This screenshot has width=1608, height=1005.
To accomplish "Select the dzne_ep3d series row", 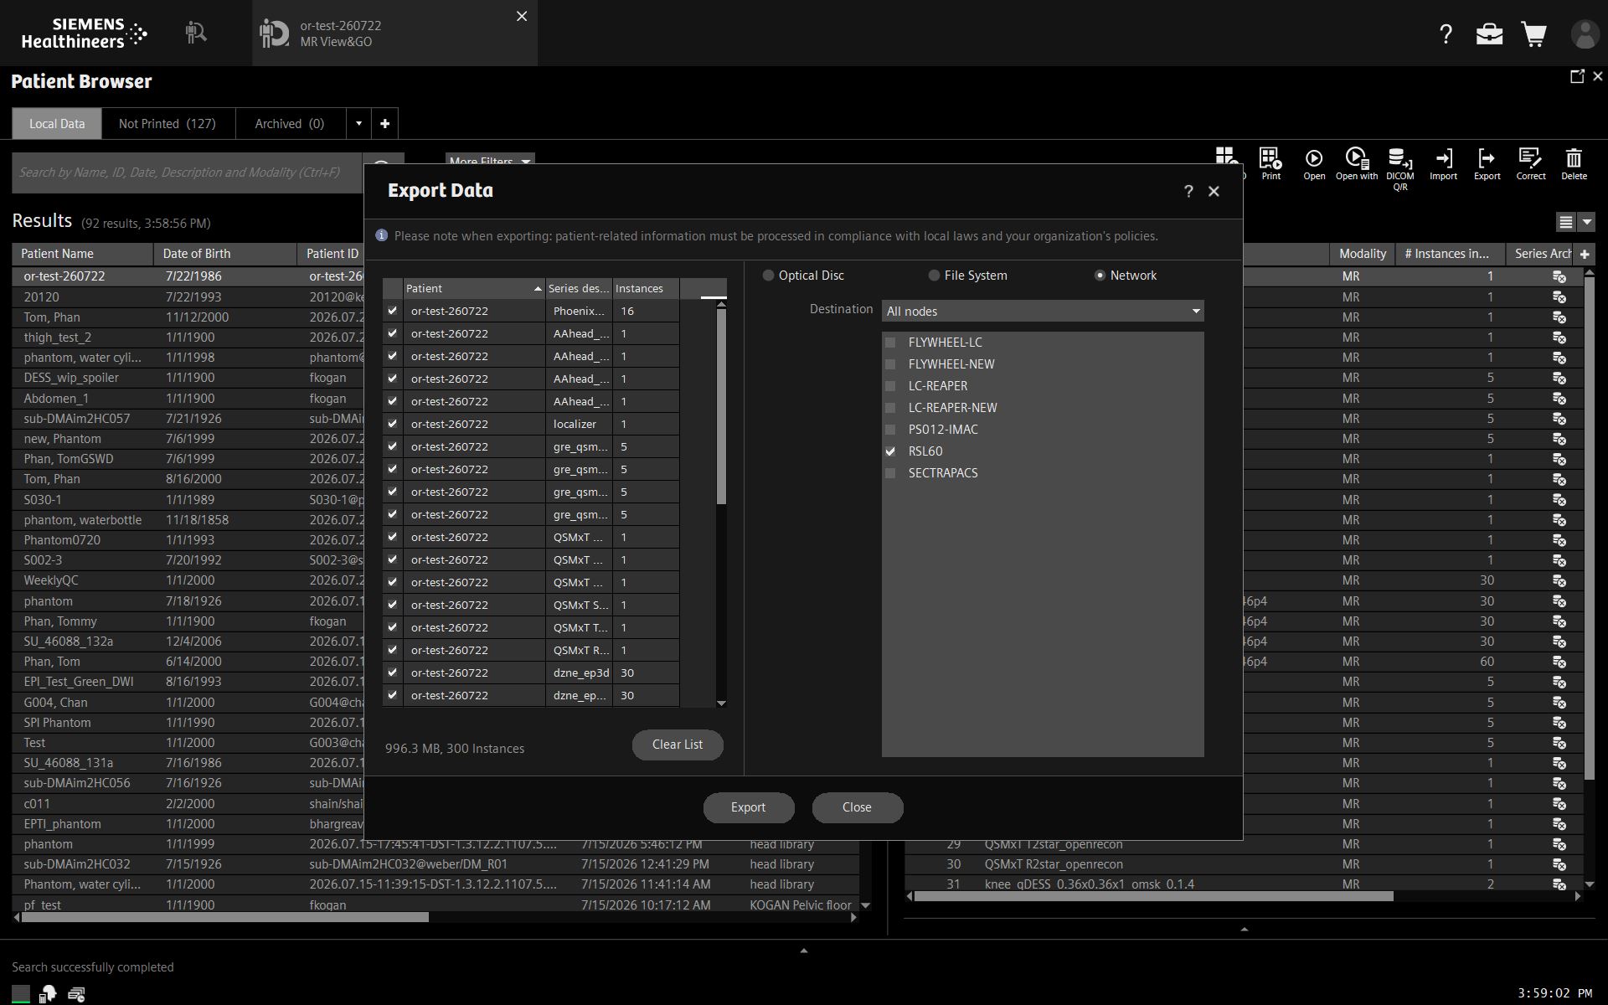I will 531,673.
